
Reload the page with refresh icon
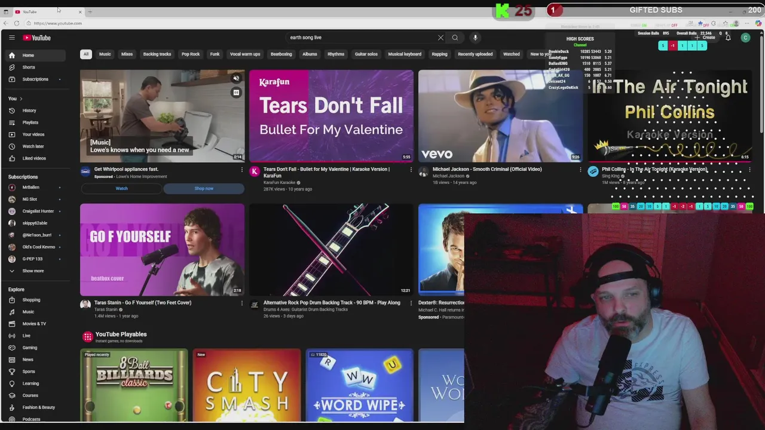click(x=17, y=23)
